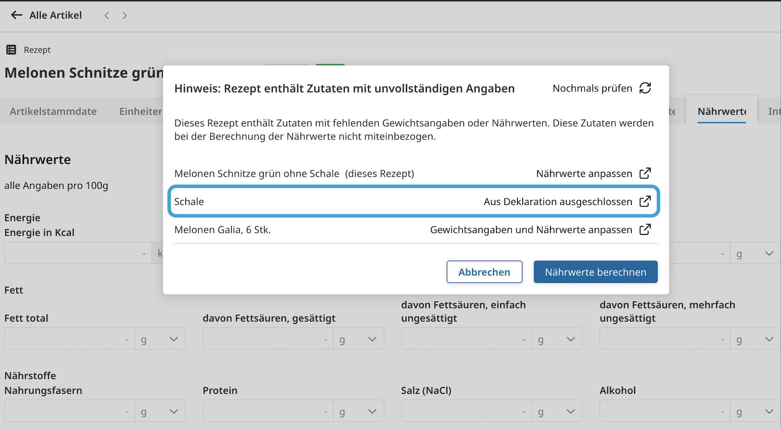Open unit dropdown for Alkohol
Viewport: 781px width, 429px height.
click(769, 411)
